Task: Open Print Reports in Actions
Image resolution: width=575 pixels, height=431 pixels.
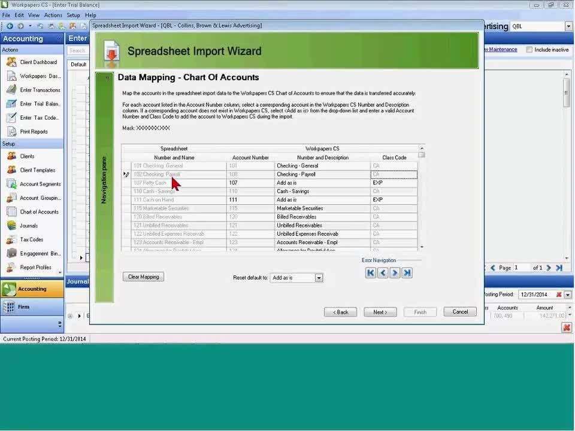Action: [x=34, y=132]
